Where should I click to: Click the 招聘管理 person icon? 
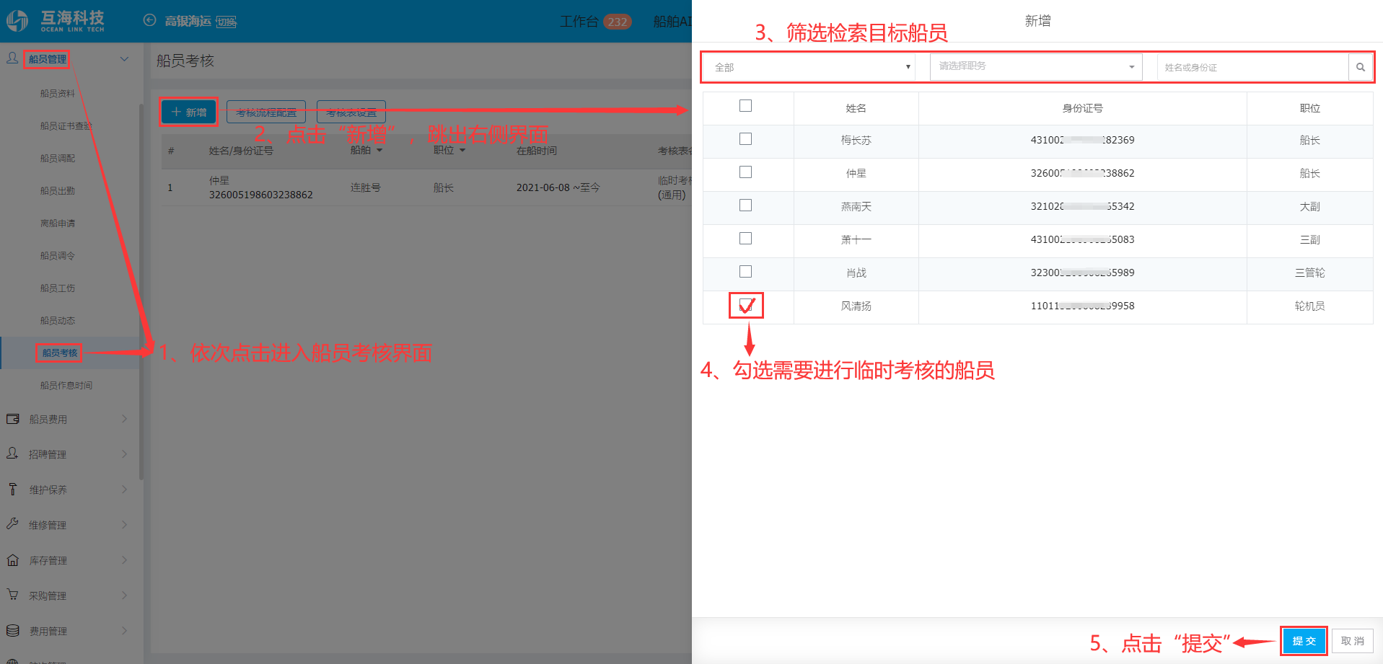(12, 453)
